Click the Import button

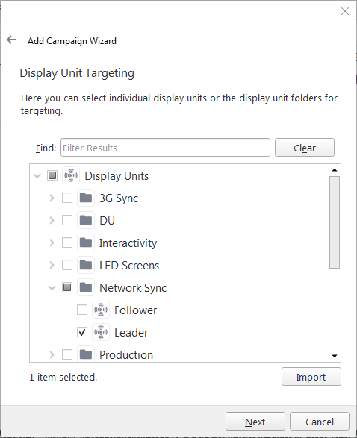click(311, 377)
